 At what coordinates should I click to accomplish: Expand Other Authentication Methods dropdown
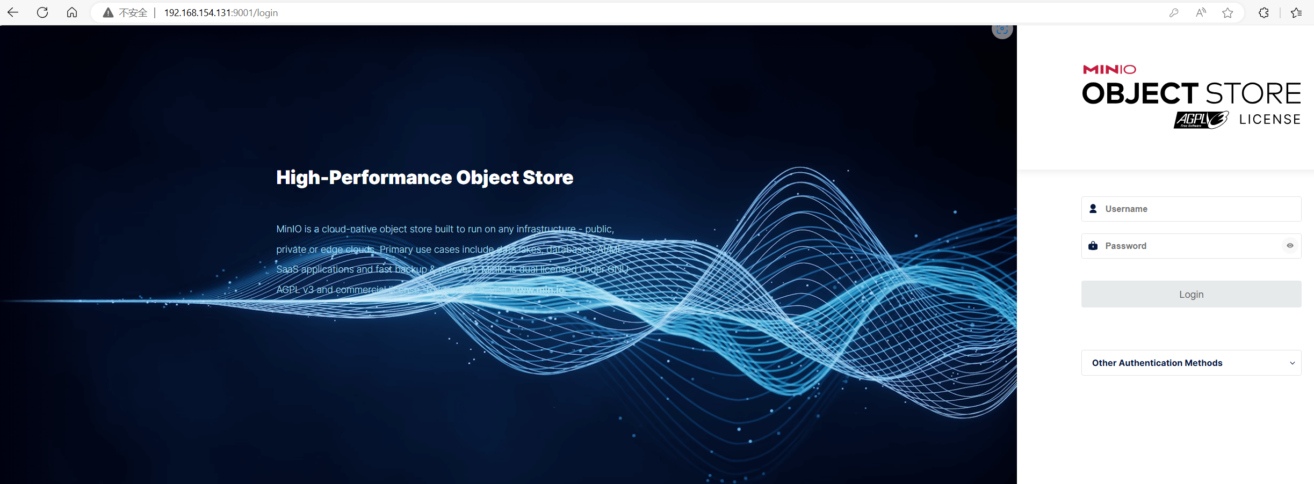1191,363
